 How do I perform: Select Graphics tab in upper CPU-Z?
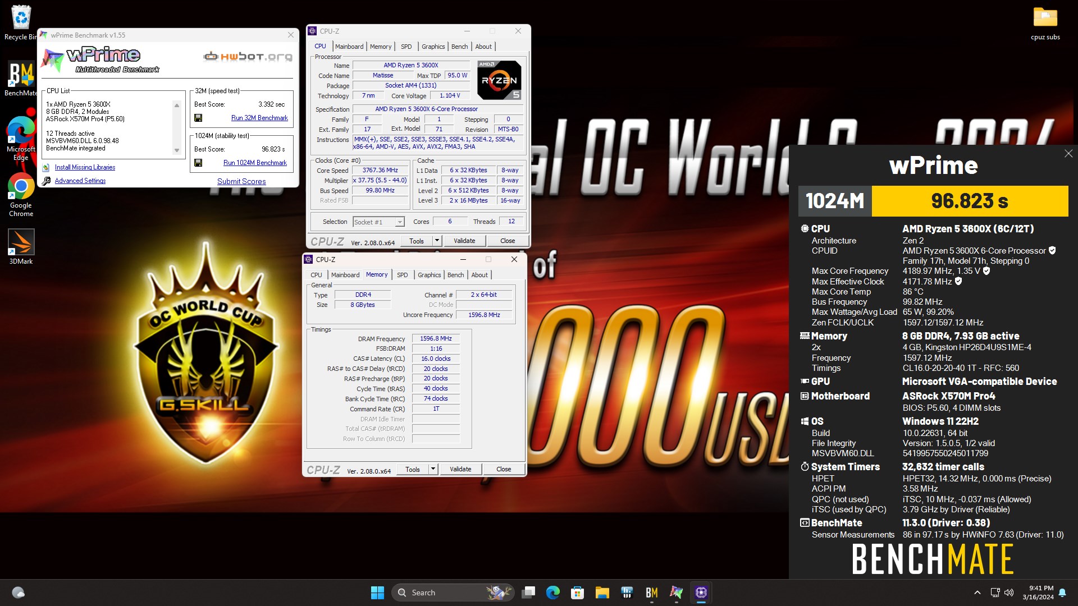pyautogui.click(x=433, y=47)
